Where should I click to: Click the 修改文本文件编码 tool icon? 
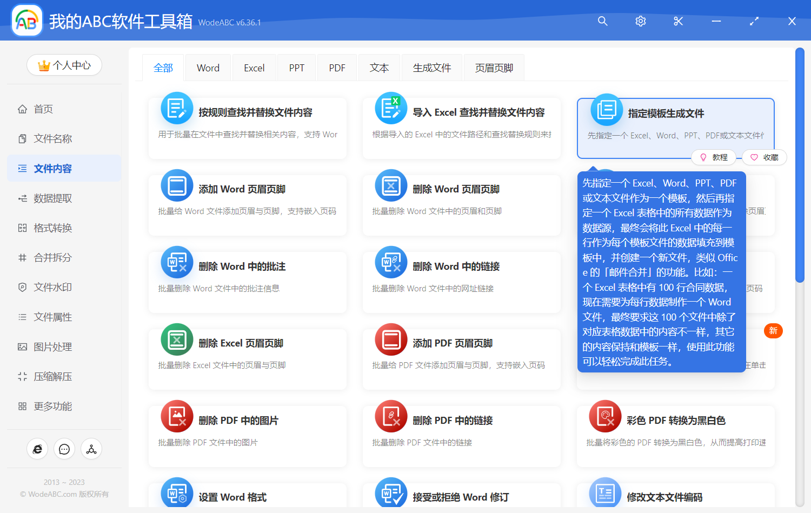coord(605,493)
